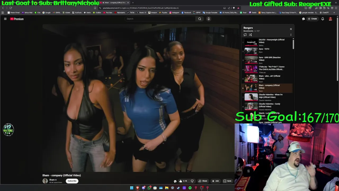
Task: Open the ChatGPT bookmark
Action: tap(324, 12)
